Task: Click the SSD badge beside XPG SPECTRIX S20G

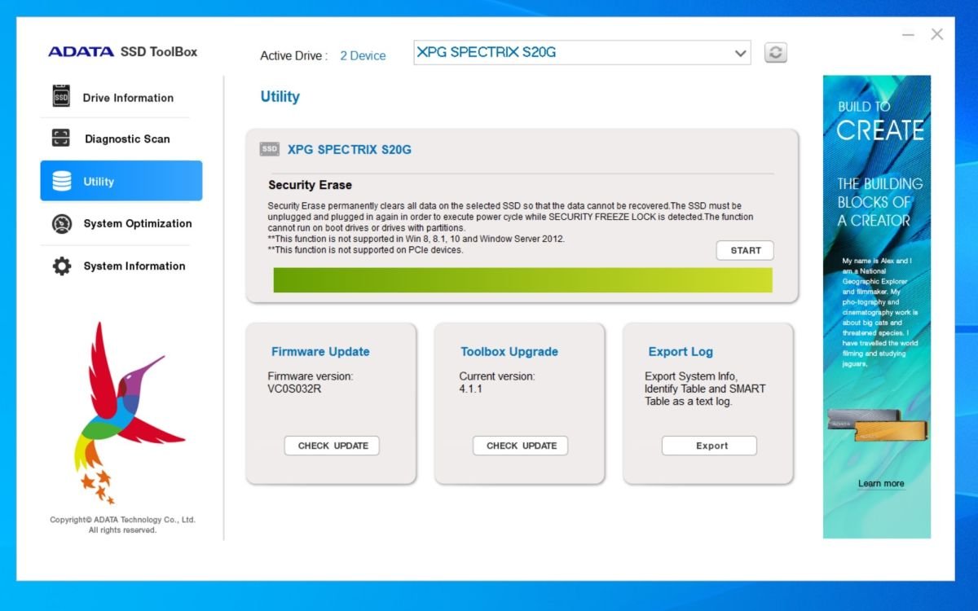Action: click(x=269, y=149)
